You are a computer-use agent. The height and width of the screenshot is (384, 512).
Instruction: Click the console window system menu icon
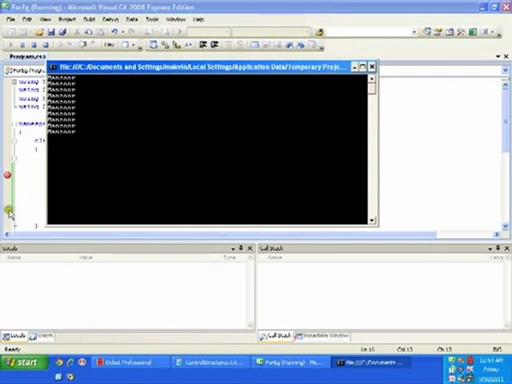(x=53, y=67)
